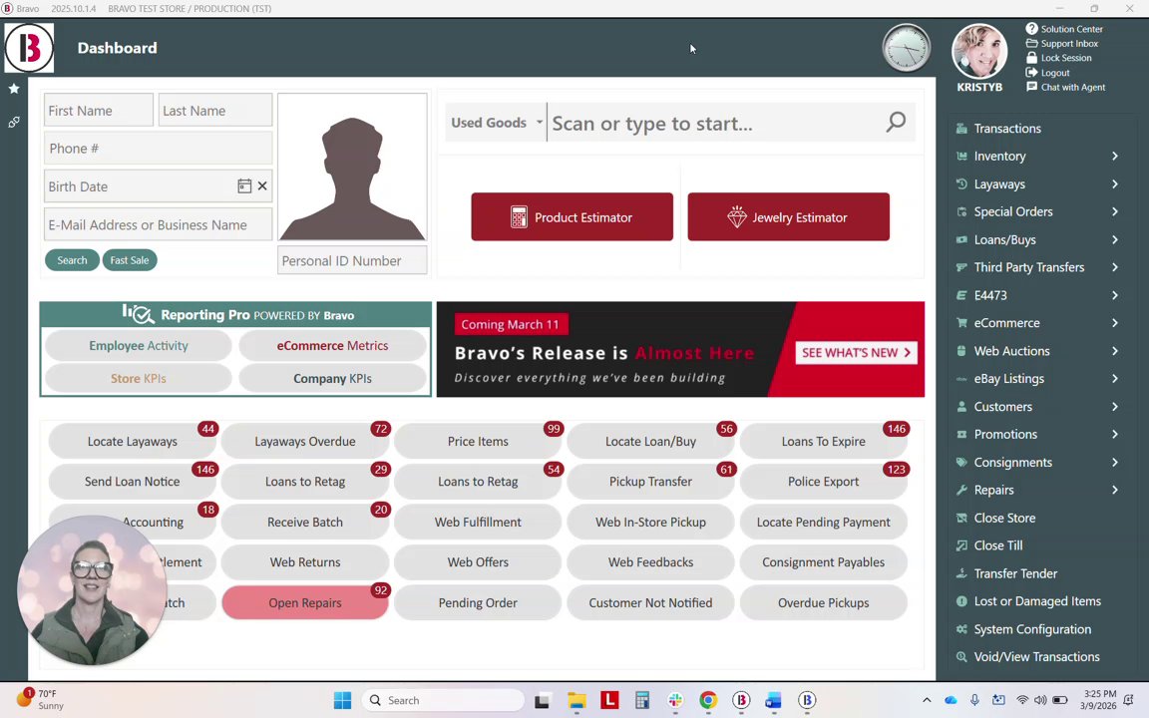
Task: Click the Consignments tag icon
Action: tap(961, 463)
